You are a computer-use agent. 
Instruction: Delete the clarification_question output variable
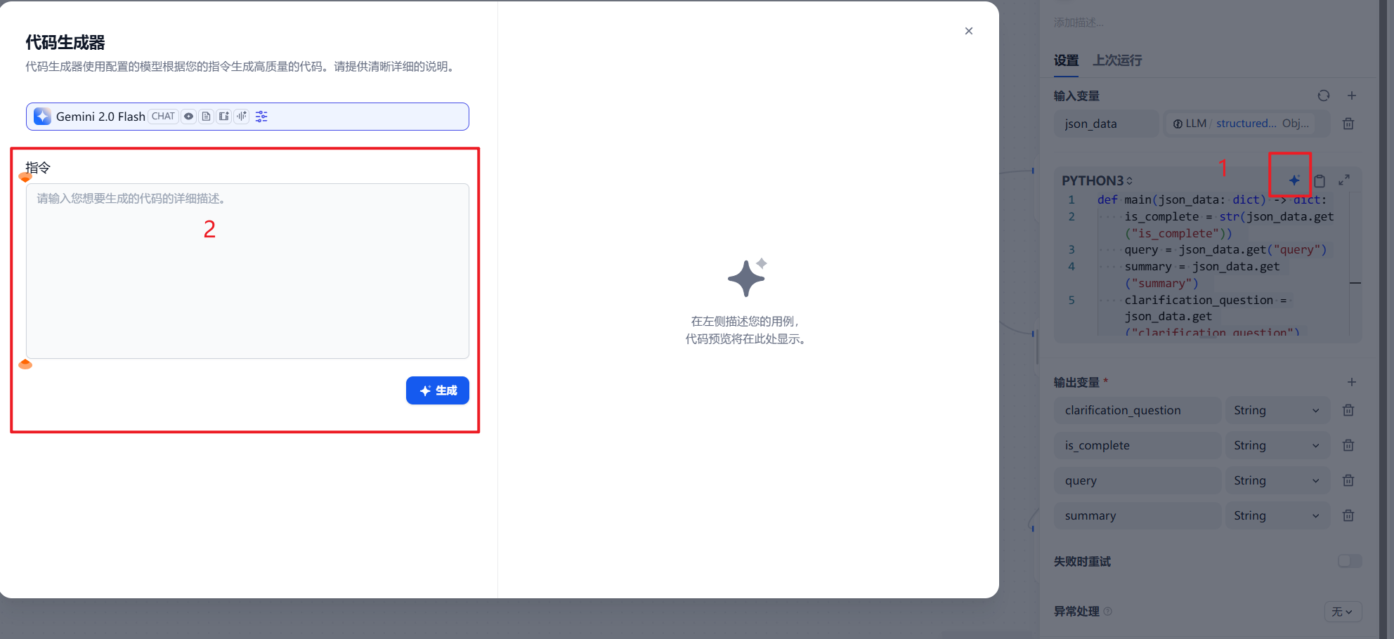(1348, 410)
